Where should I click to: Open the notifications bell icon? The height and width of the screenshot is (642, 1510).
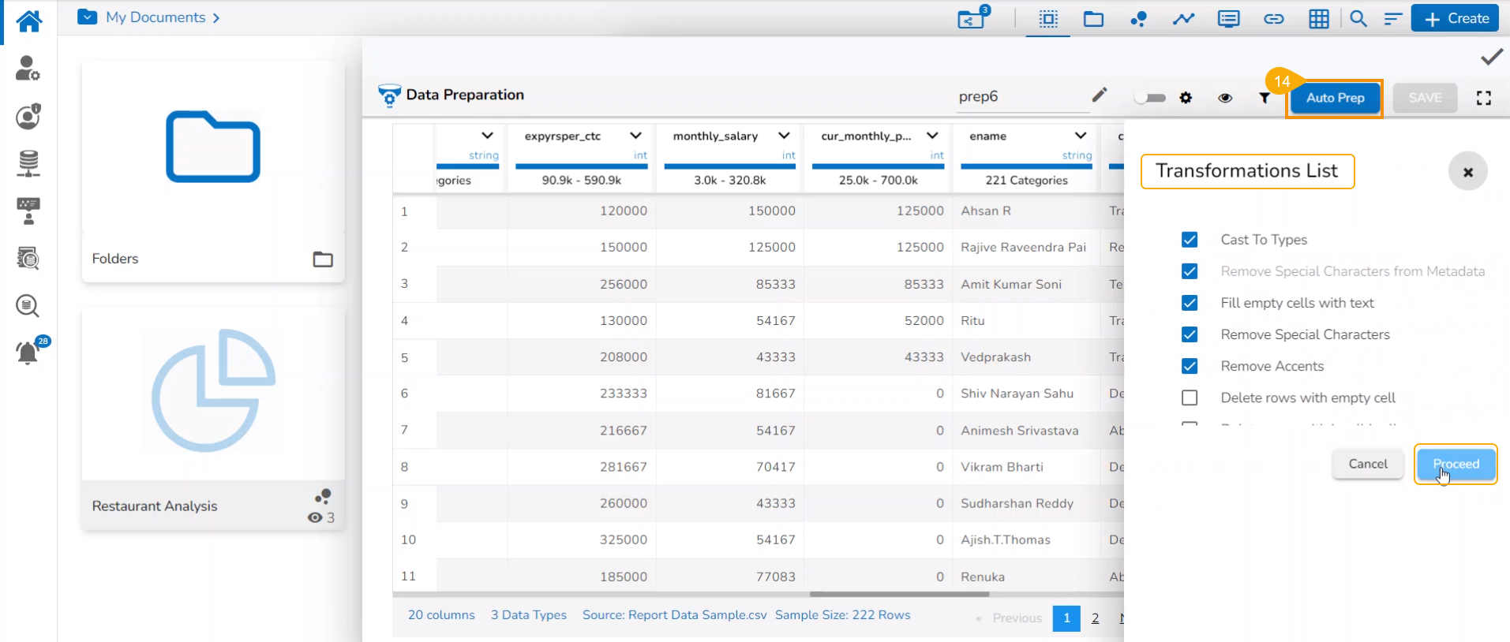[28, 353]
